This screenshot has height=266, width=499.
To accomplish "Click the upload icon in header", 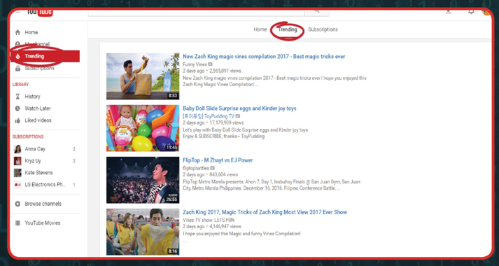I will coord(449,11).
